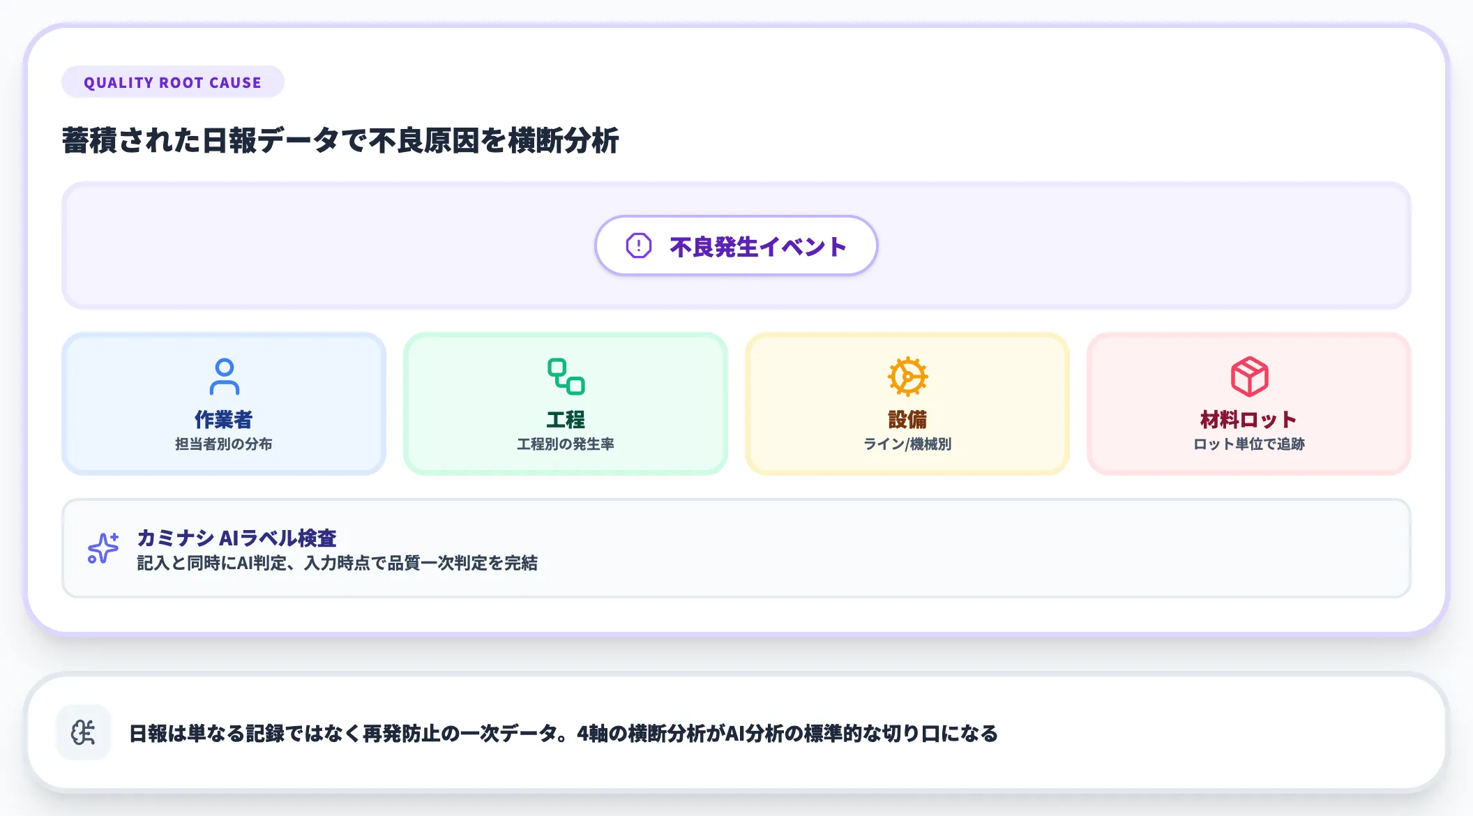Expand the 不良発生イベント section
The height and width of the screenshot is (816, 1473).
tap(736, 245)
